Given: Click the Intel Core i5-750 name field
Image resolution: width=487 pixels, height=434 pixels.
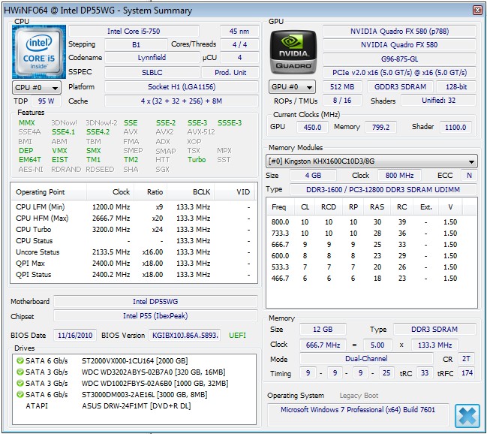Looking at the screenshot, I should point(135,32).
